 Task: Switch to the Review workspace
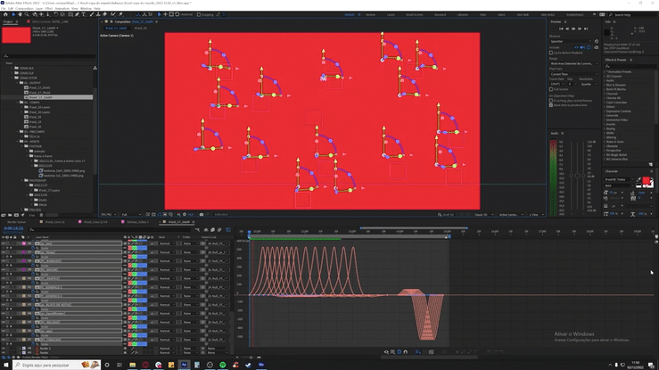tap(370, 14)
